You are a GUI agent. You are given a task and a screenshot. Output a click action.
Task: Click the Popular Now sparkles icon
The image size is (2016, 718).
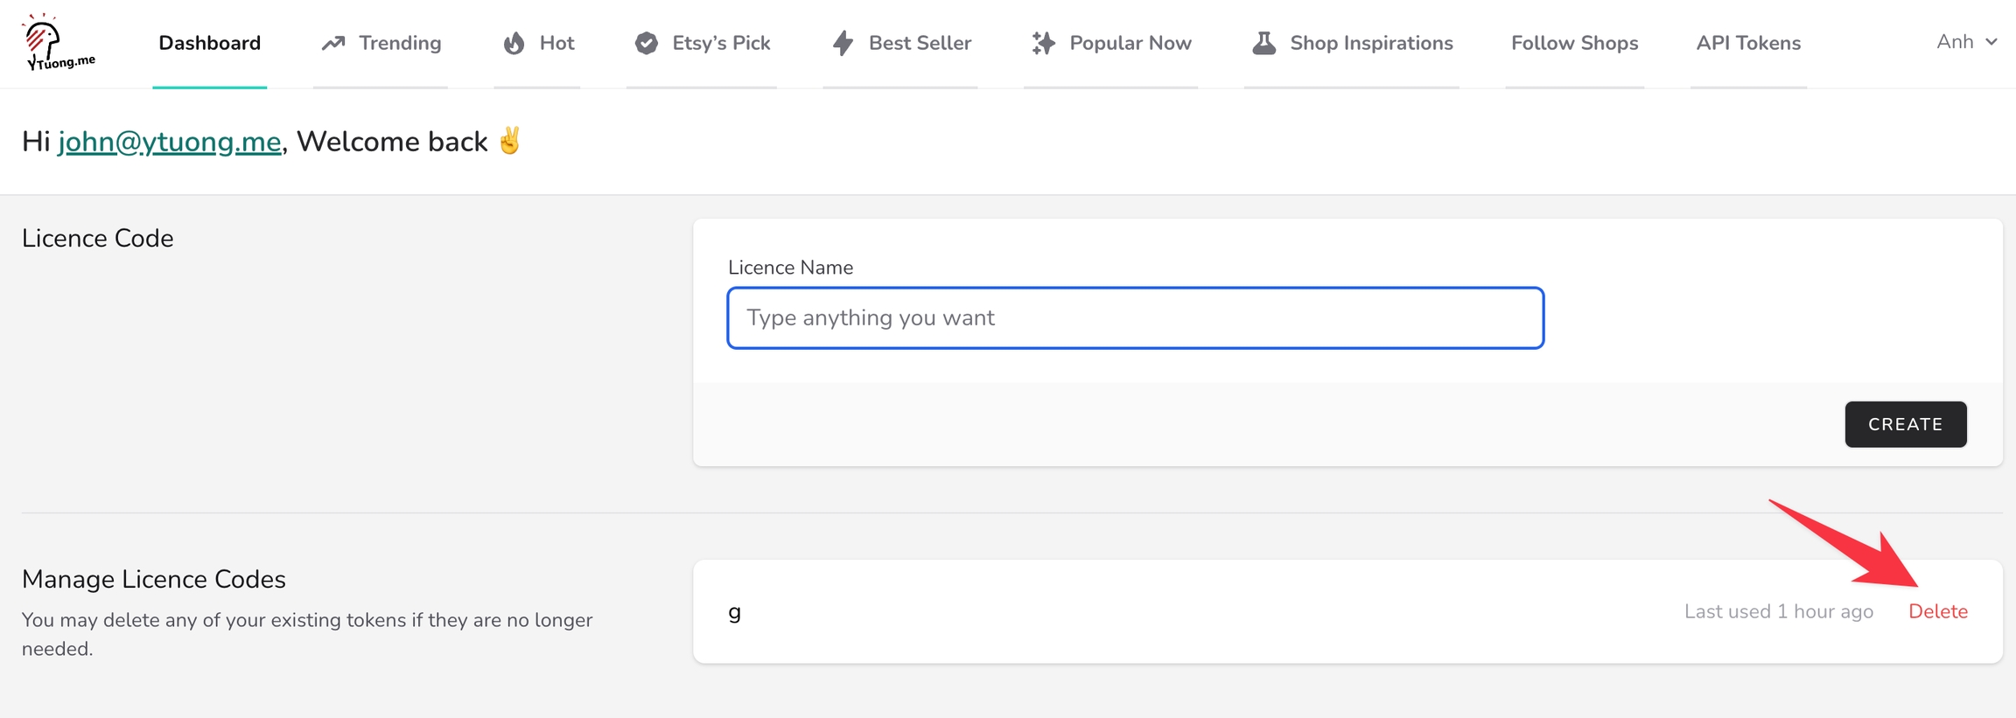[x=1043, y=43]
